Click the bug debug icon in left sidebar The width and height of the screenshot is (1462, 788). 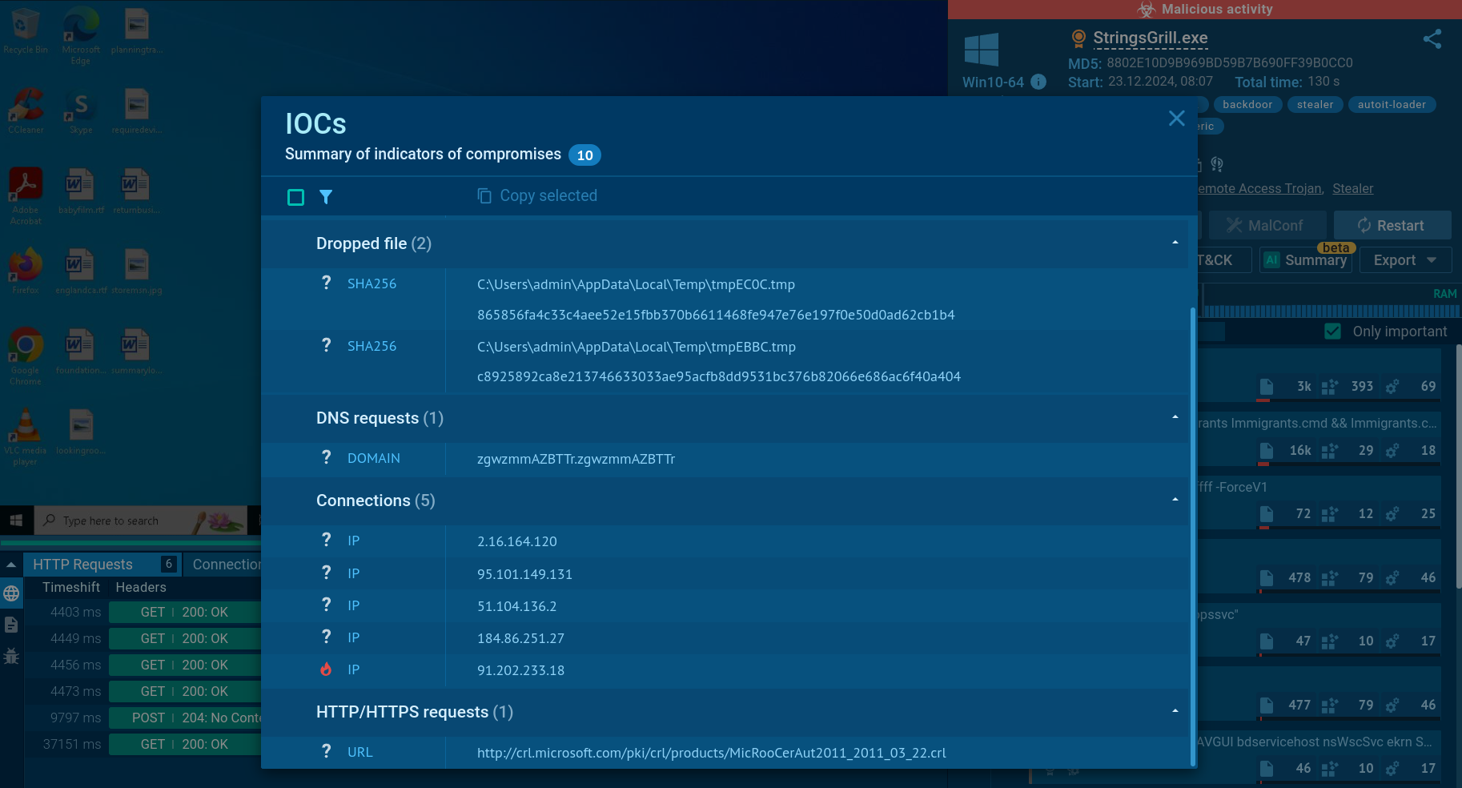point(11,656)
